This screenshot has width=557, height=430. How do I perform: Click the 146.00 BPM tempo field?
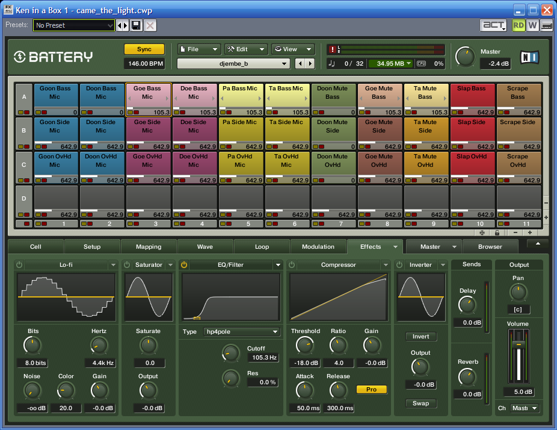(x=144, y=64)
